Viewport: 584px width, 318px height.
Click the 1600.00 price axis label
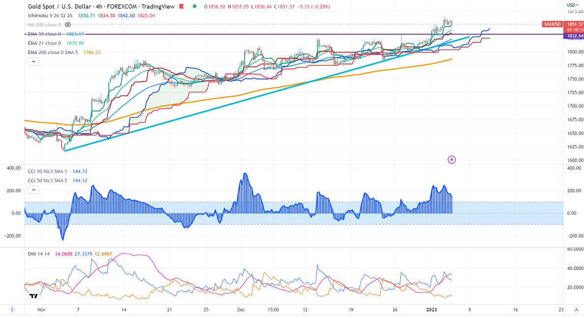point(575,160)
